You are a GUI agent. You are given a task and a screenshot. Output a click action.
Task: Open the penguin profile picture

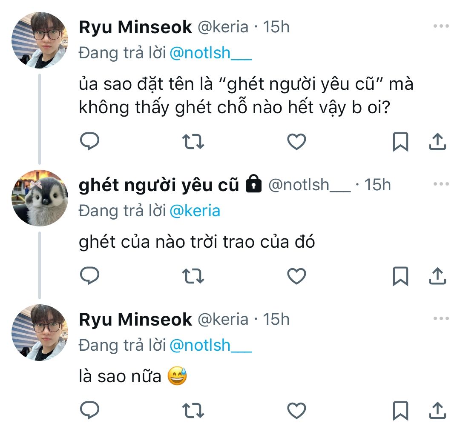click(40, 198)
